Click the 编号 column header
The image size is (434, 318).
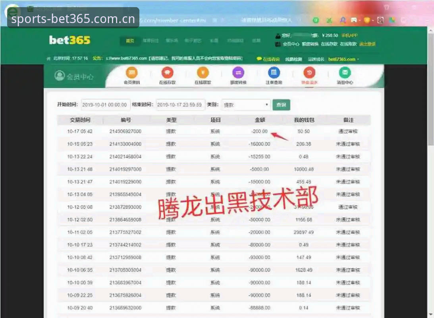pos(126,120)
